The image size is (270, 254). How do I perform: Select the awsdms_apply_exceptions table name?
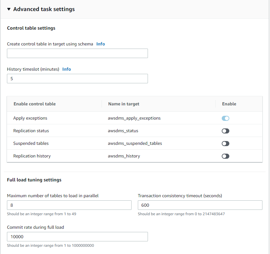click(134, 118)
